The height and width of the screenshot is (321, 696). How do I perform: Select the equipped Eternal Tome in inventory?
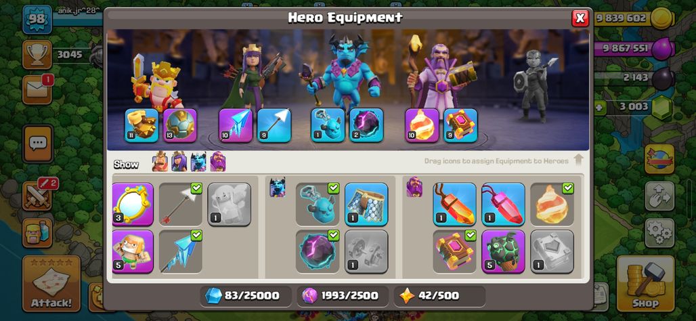(454, 251)
